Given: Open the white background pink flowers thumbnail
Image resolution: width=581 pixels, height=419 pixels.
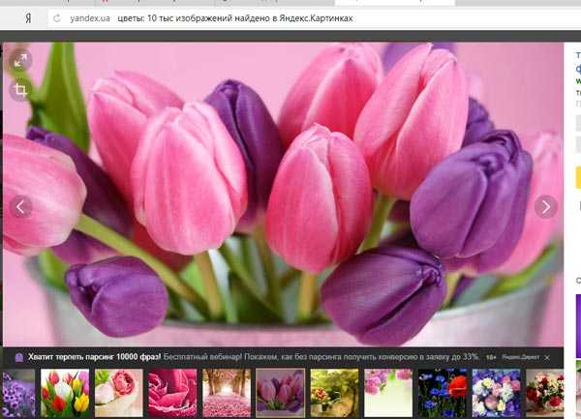Looking at the screenshot, I should (388, 393).
